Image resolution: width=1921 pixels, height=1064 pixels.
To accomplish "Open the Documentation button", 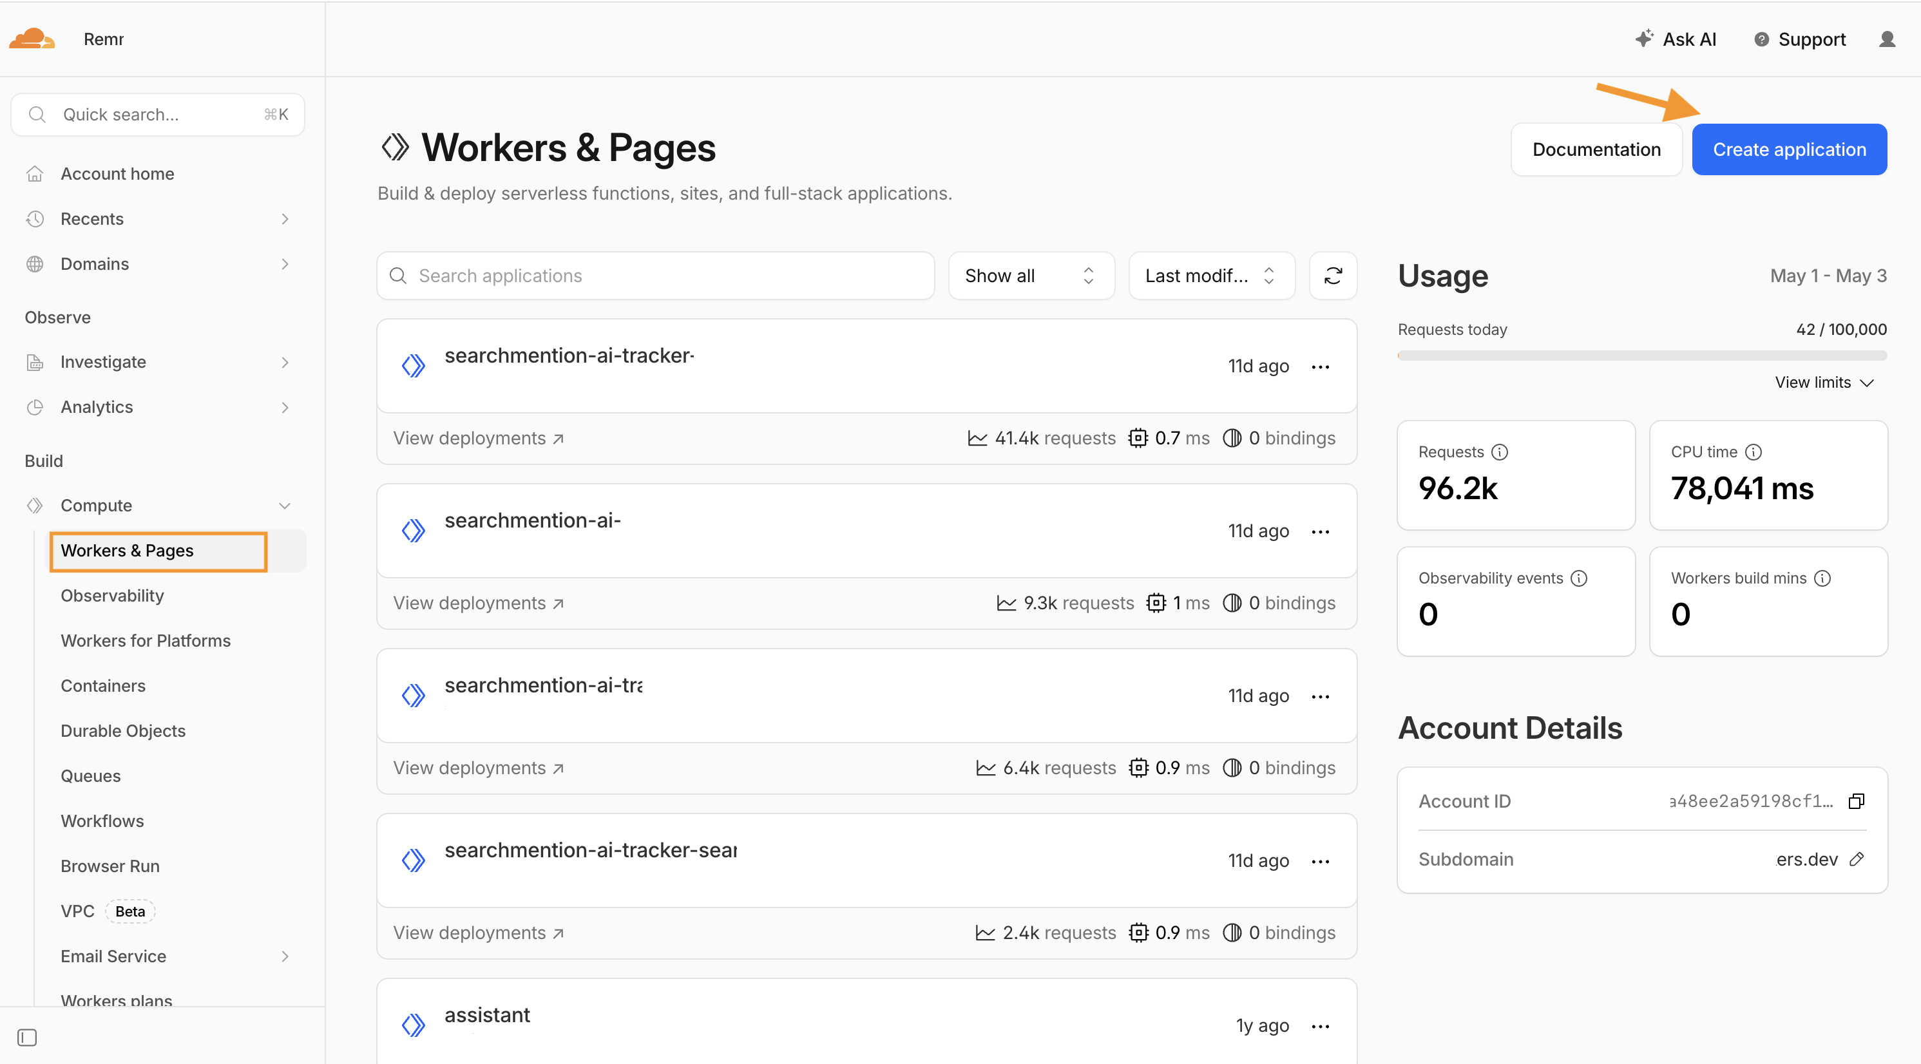I will pyautogui.click(x=1596, y=150).
